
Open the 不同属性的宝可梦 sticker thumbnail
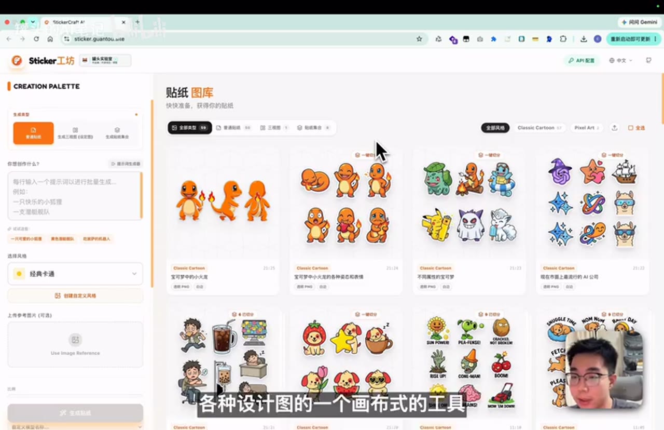469,204
